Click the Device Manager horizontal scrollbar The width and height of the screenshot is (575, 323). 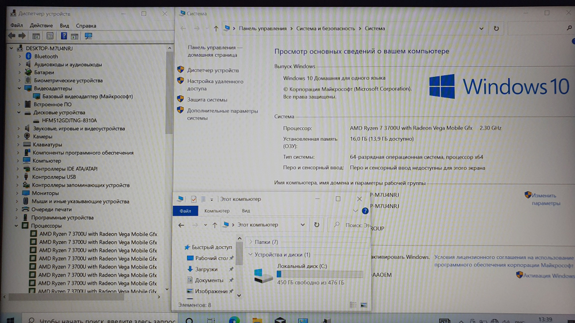(x=66, y=297)
